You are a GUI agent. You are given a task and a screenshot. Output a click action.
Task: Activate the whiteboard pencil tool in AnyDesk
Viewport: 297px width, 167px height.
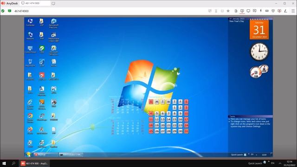coord(285,11)
